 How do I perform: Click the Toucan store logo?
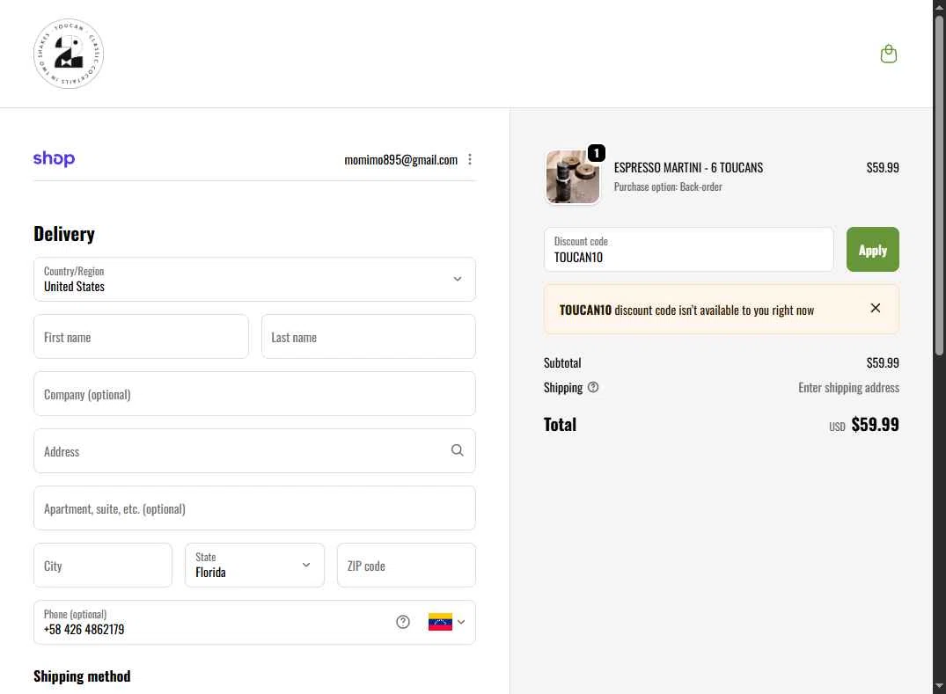69,55
